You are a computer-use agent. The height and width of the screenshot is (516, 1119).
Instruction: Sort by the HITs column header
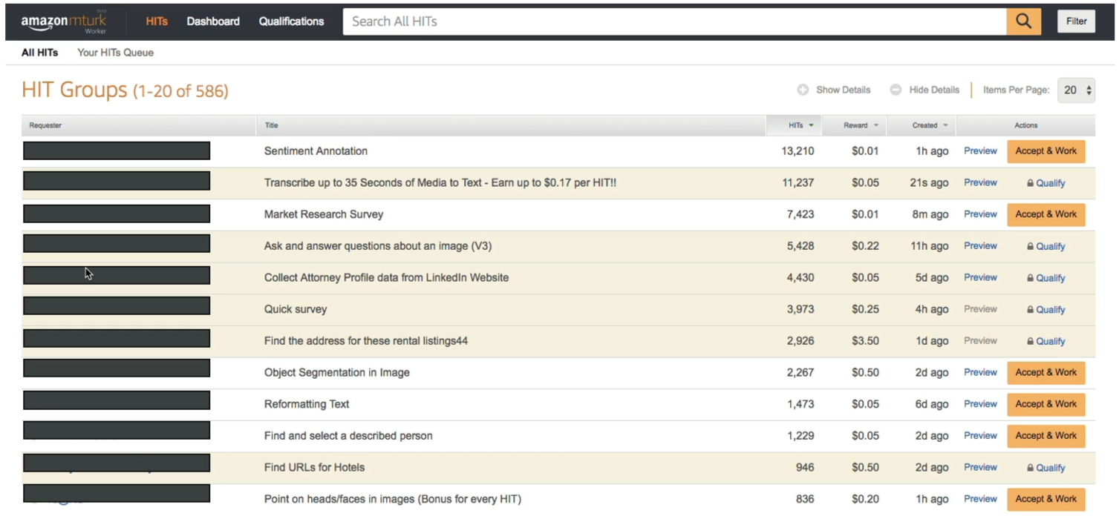coord(794,125)
